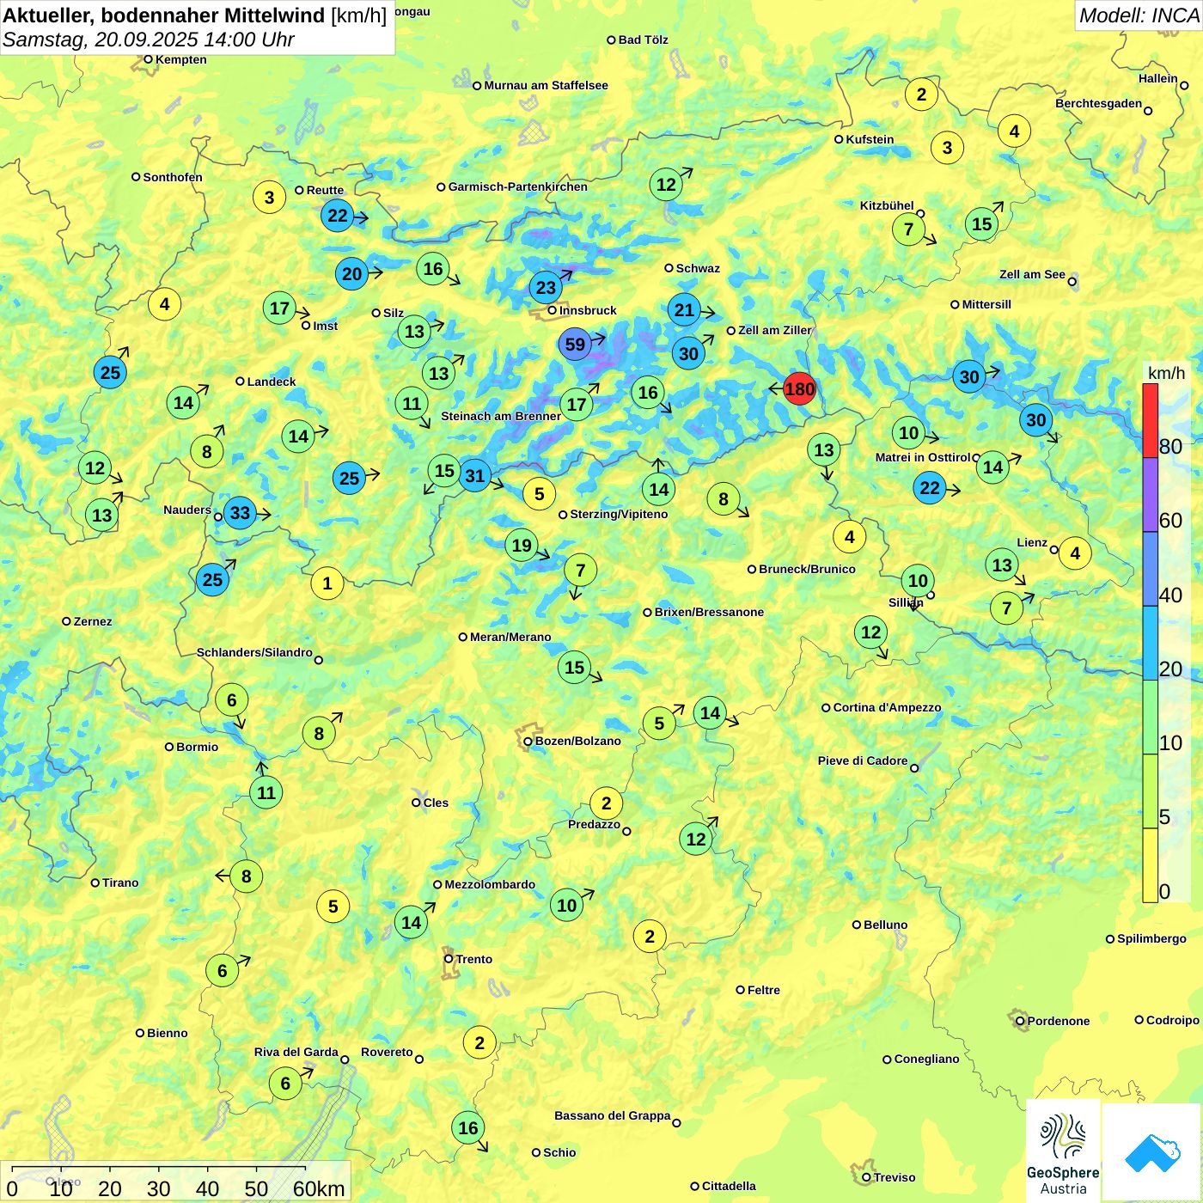Select the Treviso city label

click(x=895, y=1177)
